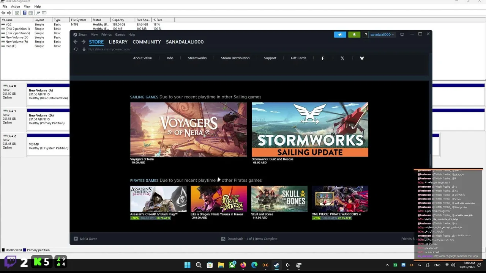Screen dimensions: 486x273
Task: Open Steam's Games menu
Action: click(x=120, y=35)
